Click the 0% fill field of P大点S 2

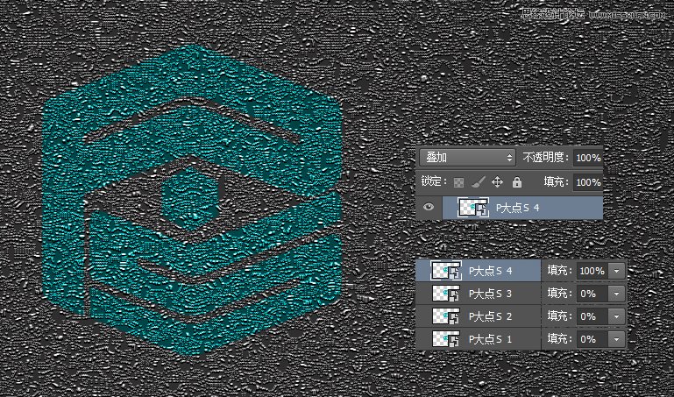[592, 316]
